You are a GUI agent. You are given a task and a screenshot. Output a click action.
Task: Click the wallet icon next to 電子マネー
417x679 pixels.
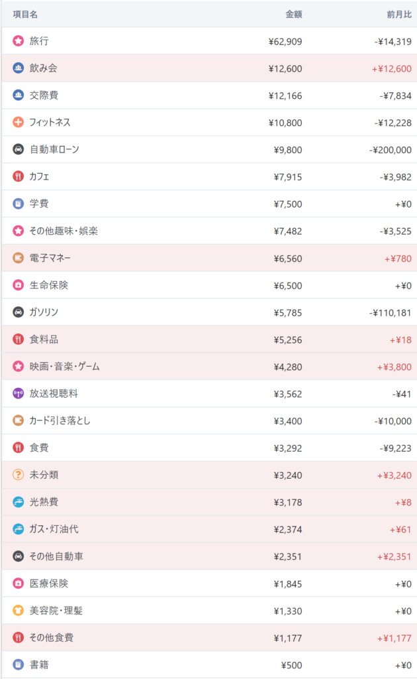(18, 258)
